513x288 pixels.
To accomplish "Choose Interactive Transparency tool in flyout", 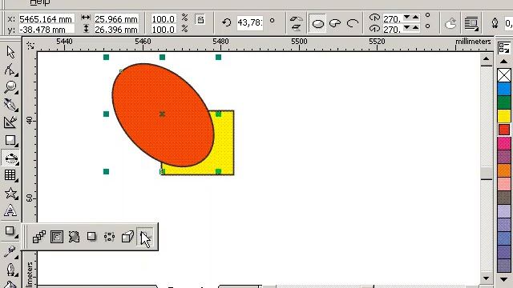I will coord(144,237).
